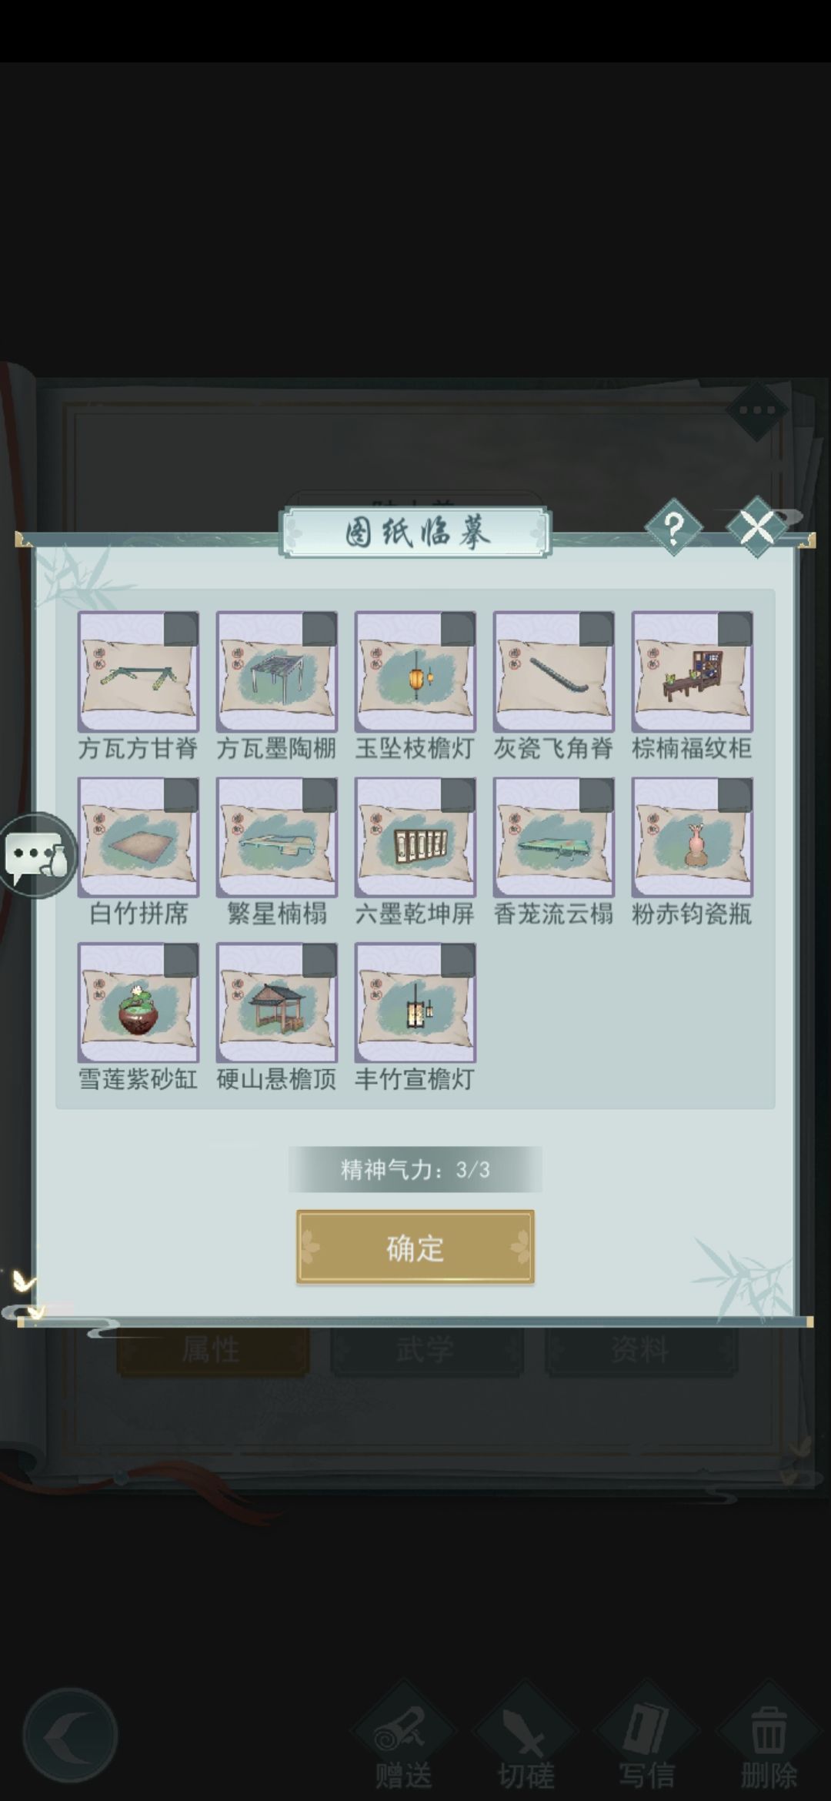Select the 六墨乾坤屏 screen blueprint
Viewport: 831px width, 1801px height.
point(415,837)
